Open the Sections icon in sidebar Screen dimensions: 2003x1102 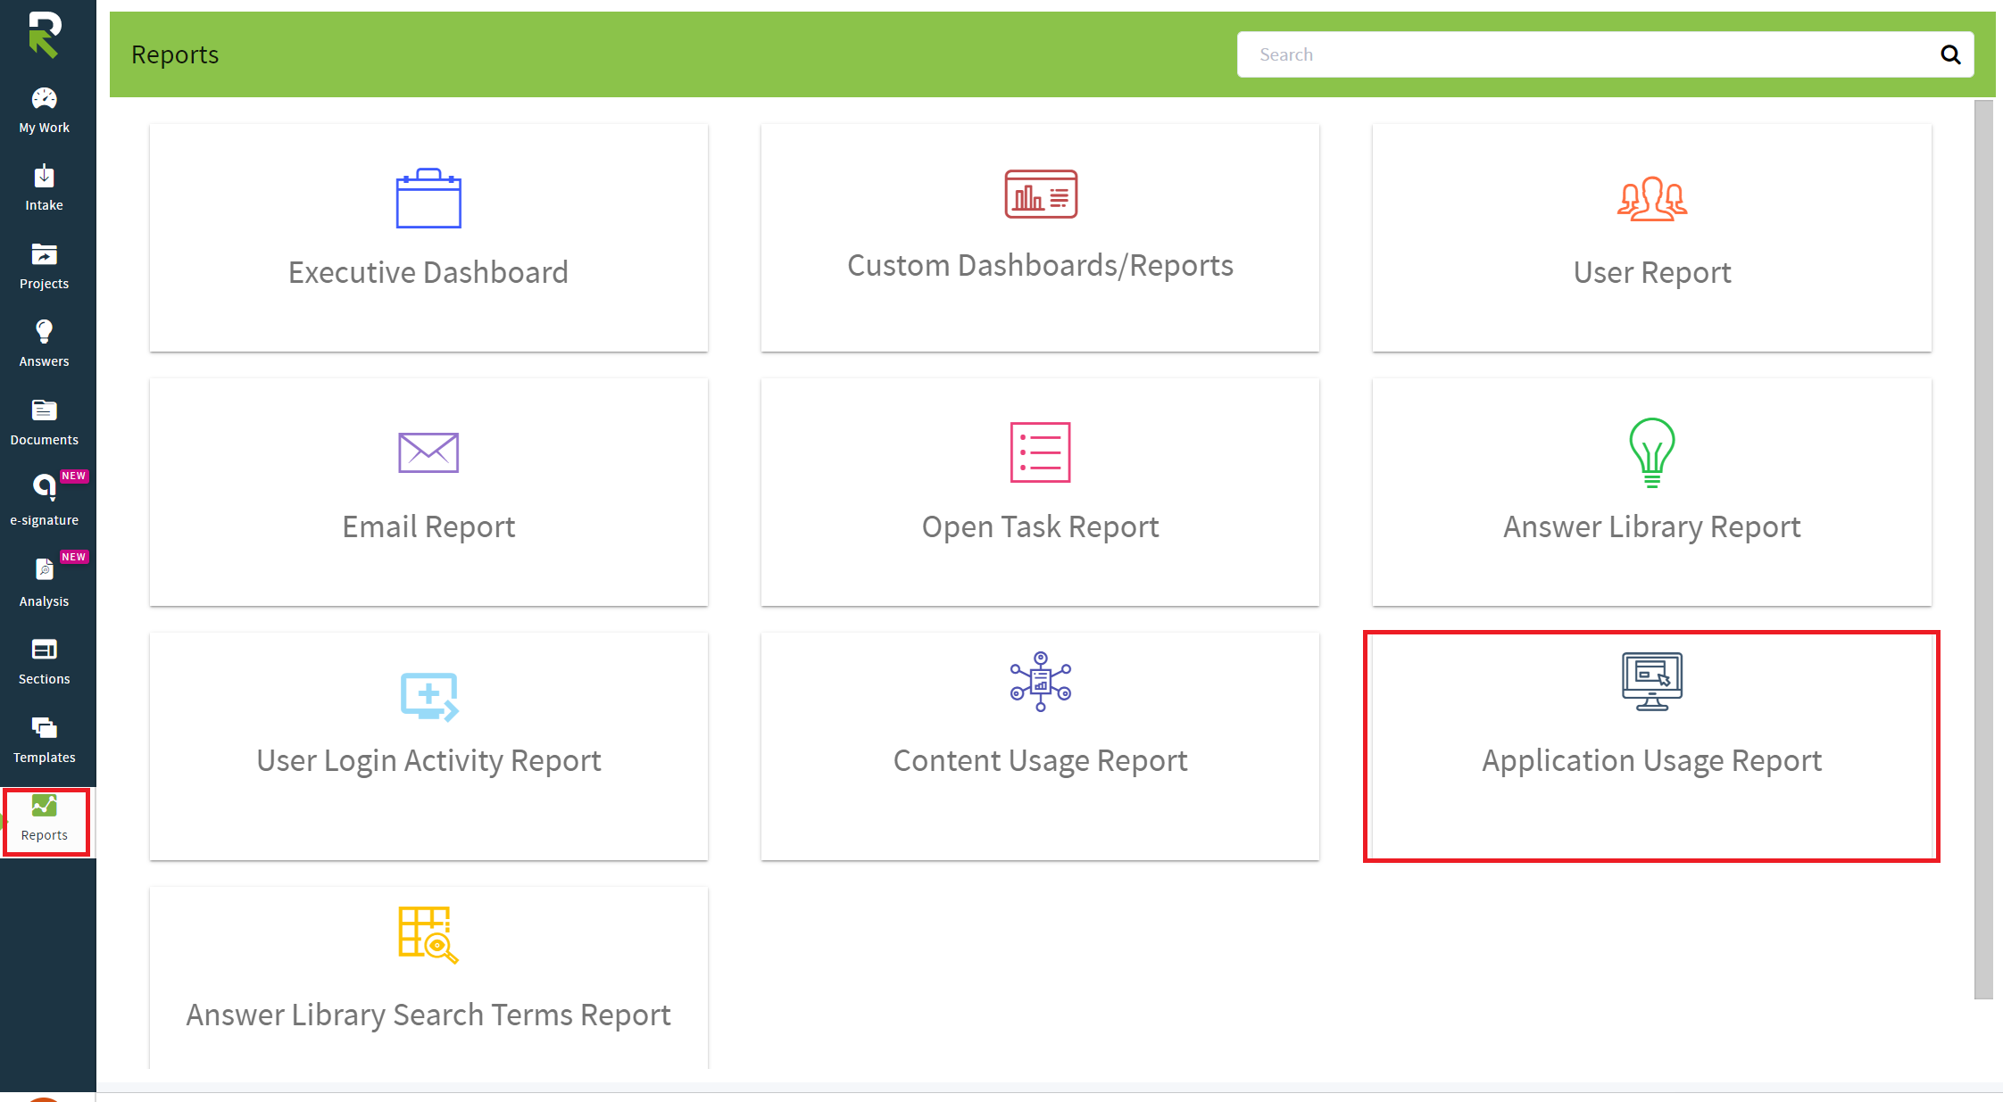click(45, 650)
